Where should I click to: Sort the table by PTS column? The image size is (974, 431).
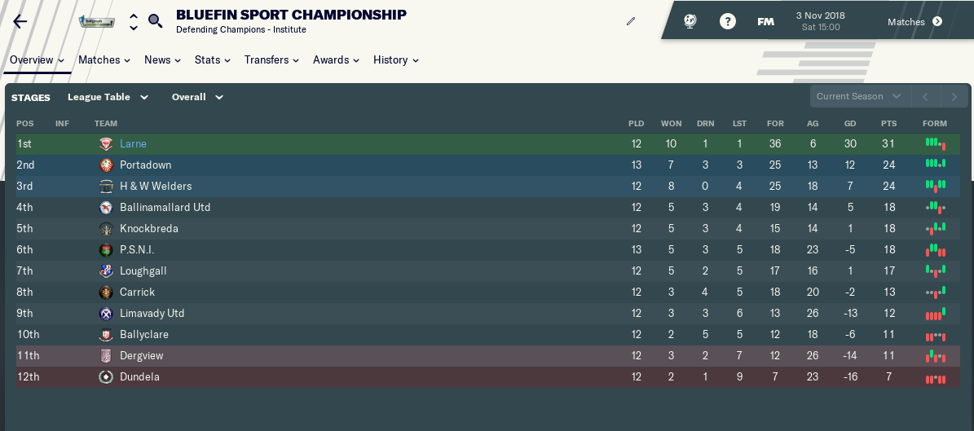pos(888,123)
